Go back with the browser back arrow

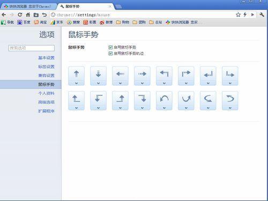4,14
